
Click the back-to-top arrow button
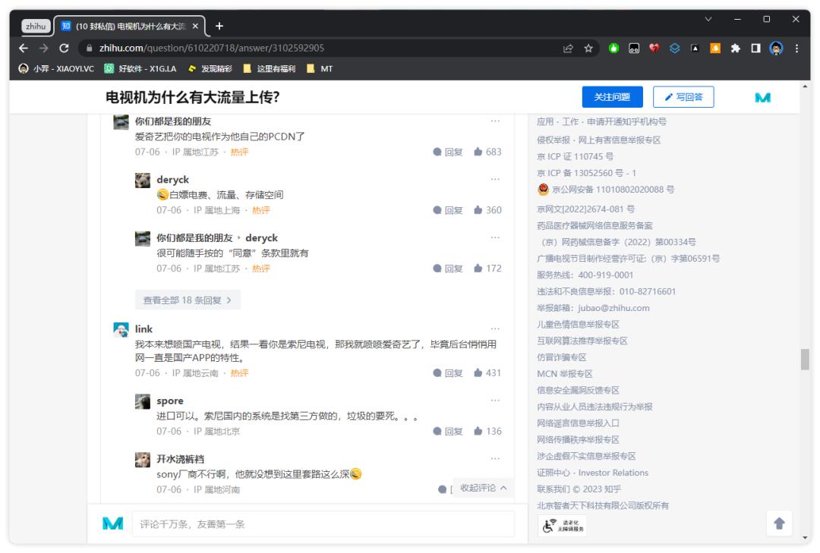779,523
